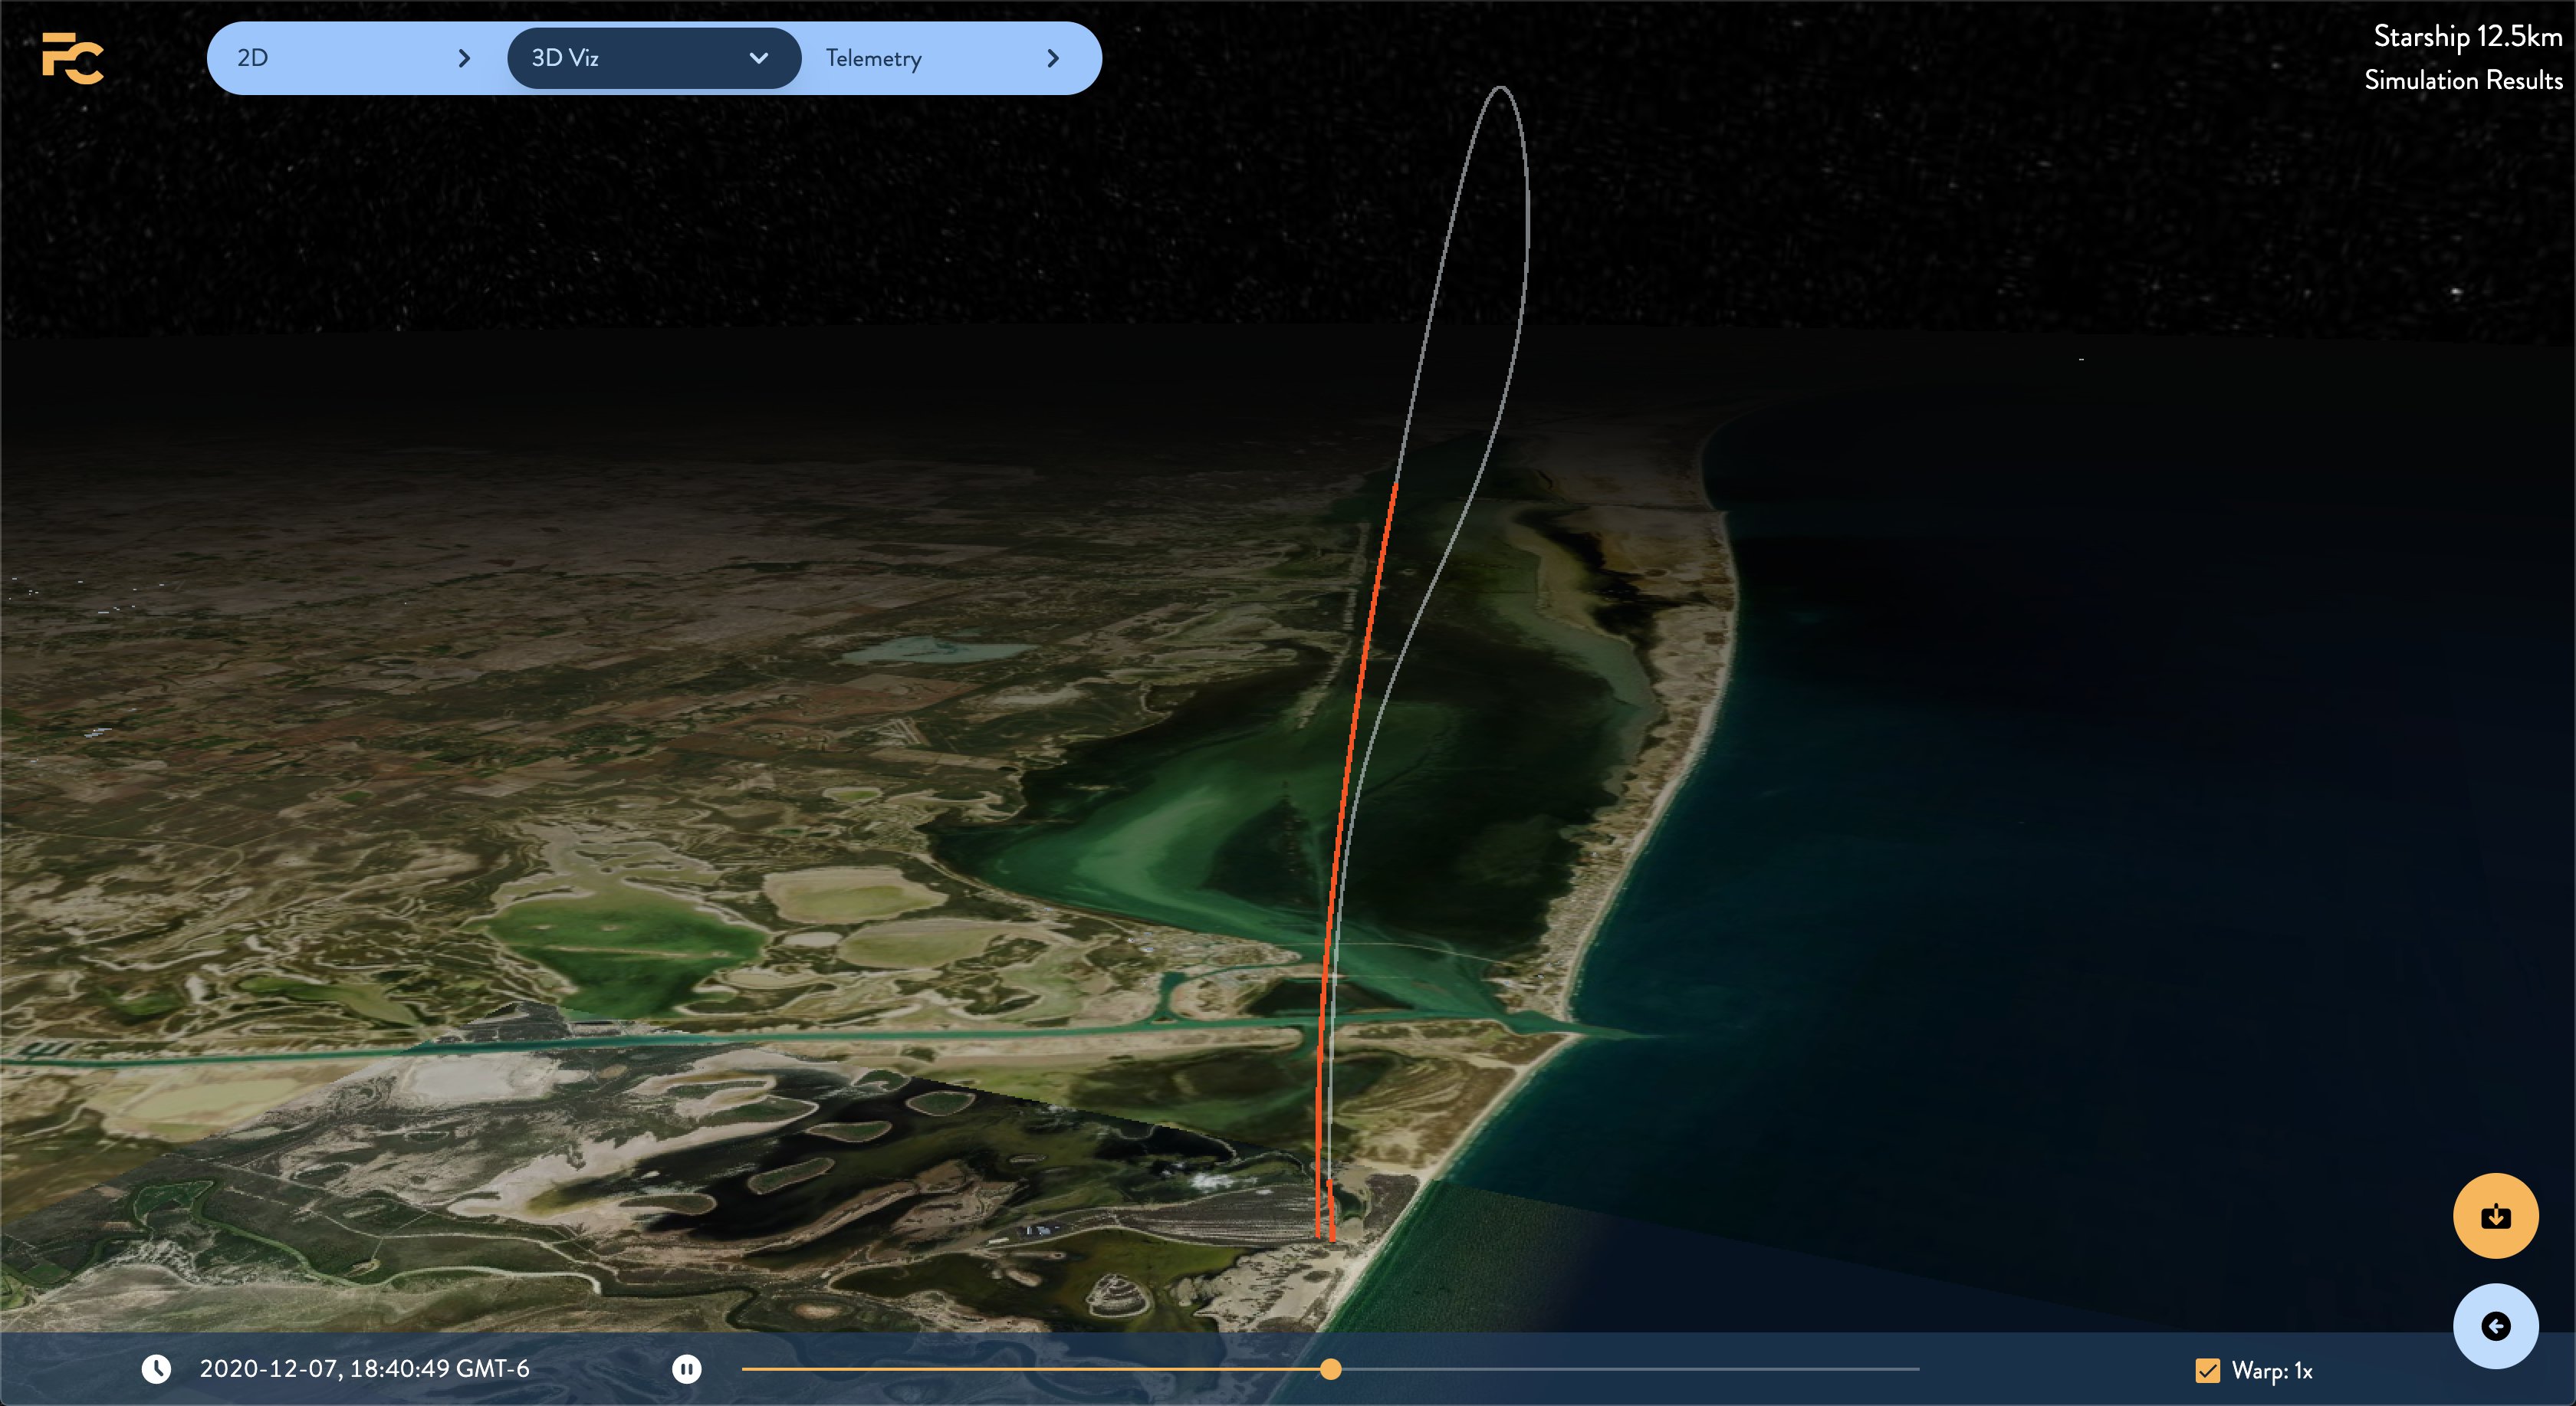Expand the Telemetry chevron arrow
Image resolution: width=2576 pixels, height=1406 pixels.
[x=1052, y=58]
